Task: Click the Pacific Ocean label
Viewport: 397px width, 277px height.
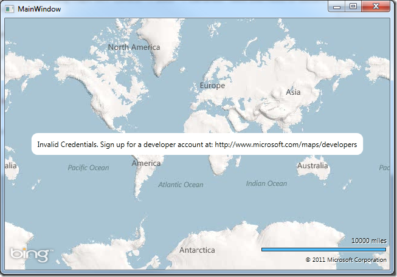Action: (88, 168)
